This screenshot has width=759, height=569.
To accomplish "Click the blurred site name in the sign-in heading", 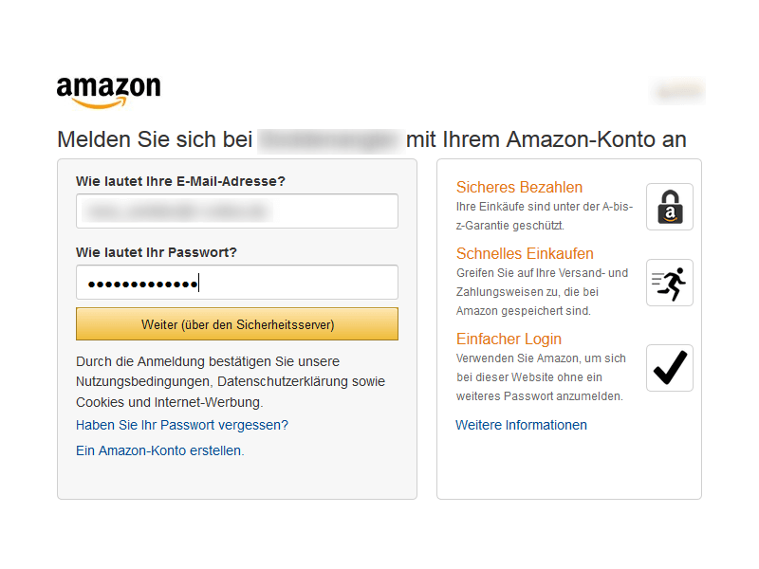I will 329,138.
